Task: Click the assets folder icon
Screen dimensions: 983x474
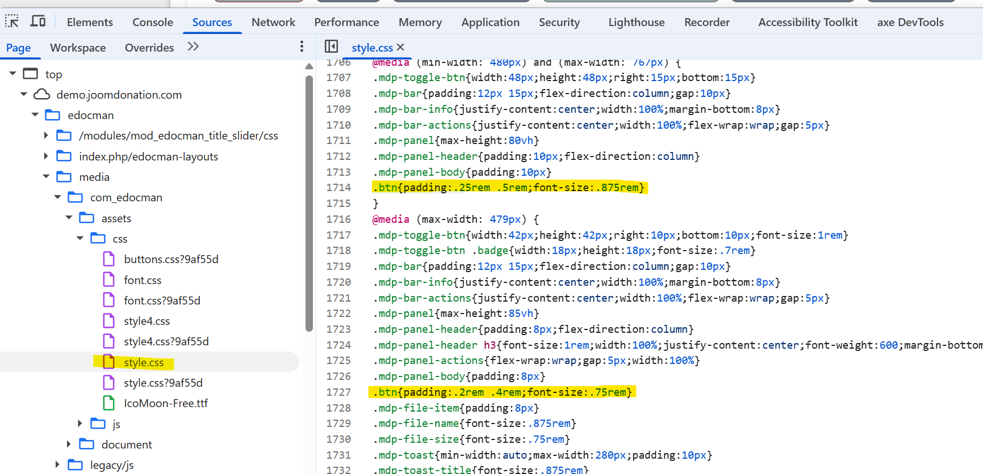Action: point(86,218)
